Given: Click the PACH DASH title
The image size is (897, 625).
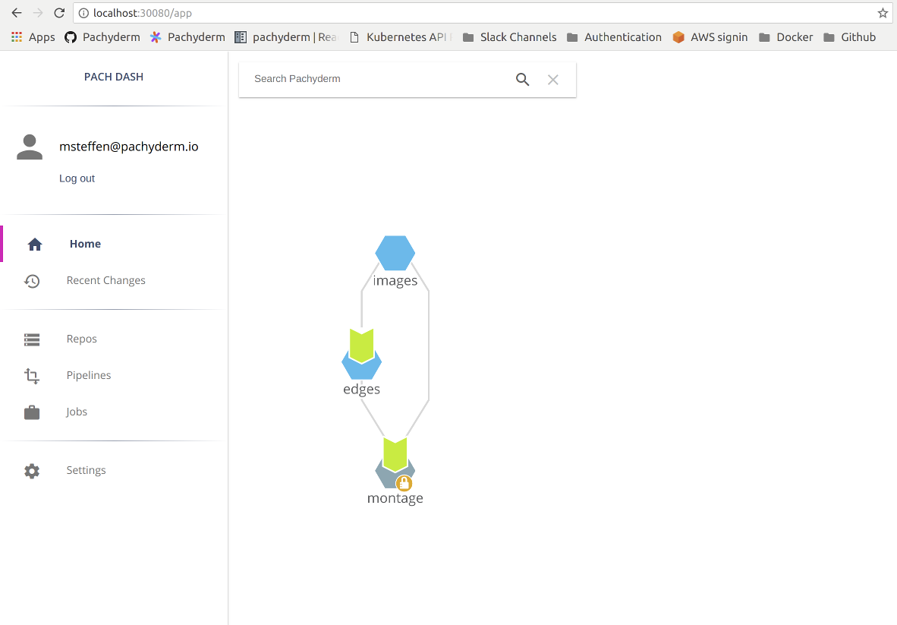Looking at the screenshot, I should (x=114, y=77).
